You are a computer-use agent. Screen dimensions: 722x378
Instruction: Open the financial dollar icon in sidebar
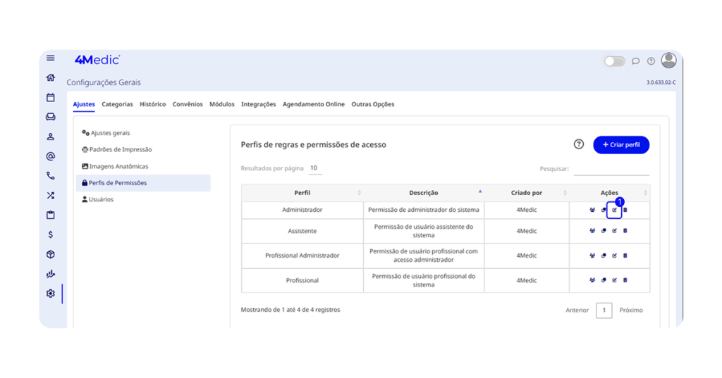point(50,234)
